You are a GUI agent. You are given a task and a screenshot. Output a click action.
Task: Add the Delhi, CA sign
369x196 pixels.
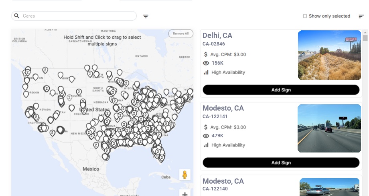click(281, 90)
